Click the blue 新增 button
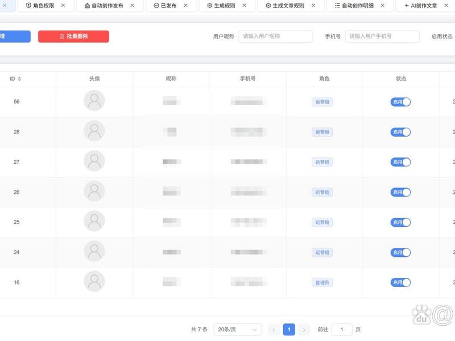 pos(15,36)
